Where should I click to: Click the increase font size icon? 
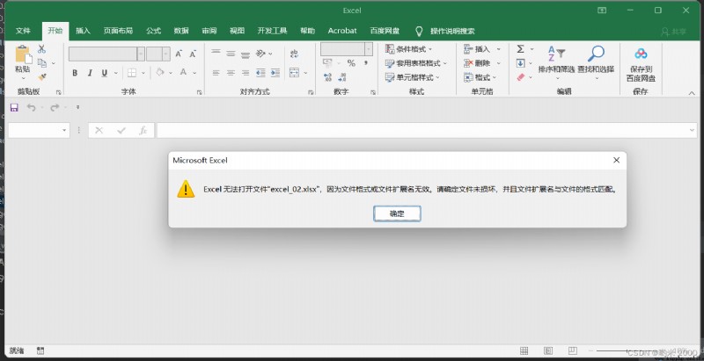pos(179,54)
